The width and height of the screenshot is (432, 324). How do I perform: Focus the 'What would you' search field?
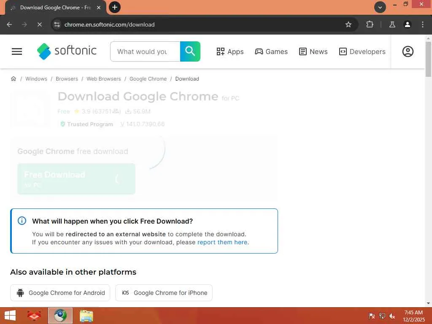pyautogui.click(x=145, y=51)
